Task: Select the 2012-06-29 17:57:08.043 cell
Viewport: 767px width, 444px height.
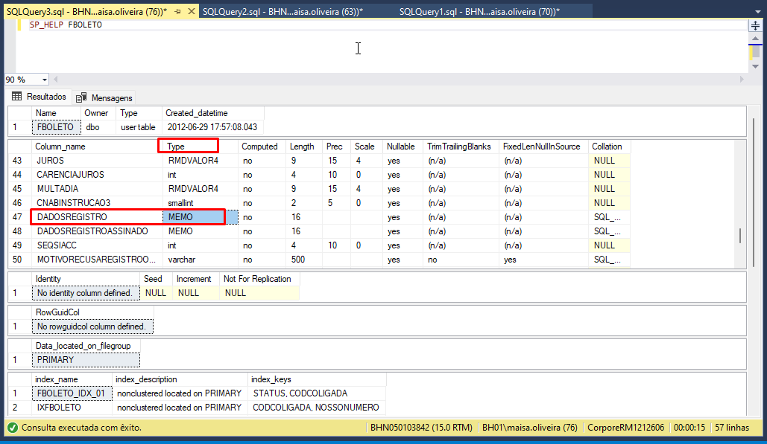Action: (212, 127)
